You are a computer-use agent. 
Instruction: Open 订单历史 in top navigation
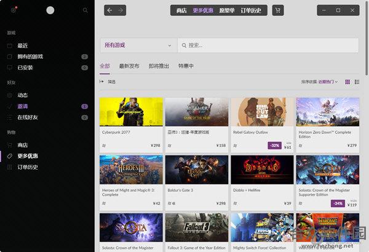coord(251,10)
